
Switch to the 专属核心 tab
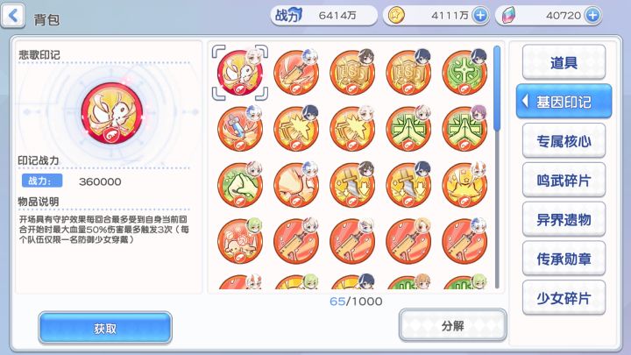coord(564,140)
